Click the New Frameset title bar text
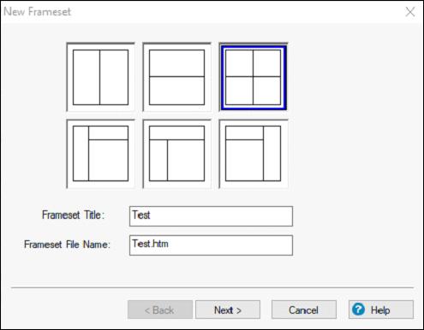 [x=37, y=12]
